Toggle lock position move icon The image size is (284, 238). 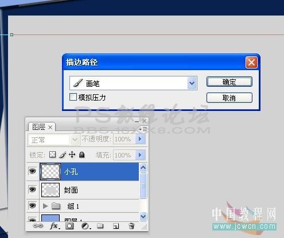72,155
